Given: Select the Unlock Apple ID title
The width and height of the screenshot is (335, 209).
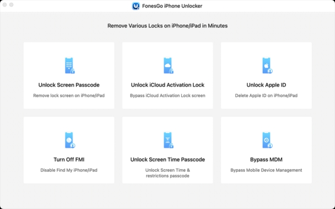Looking at the screenshot, I should [x=266, y=85].
